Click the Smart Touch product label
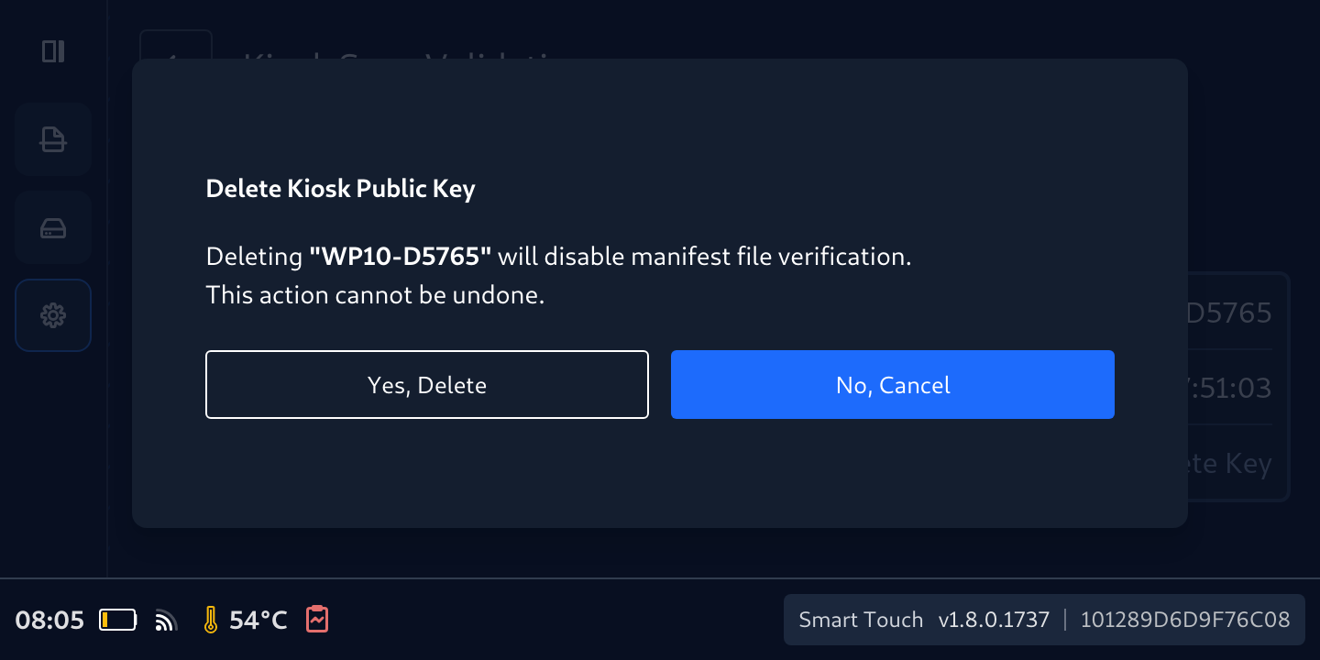This screenshot has width=1320, height=660. [x=861, y=620]
